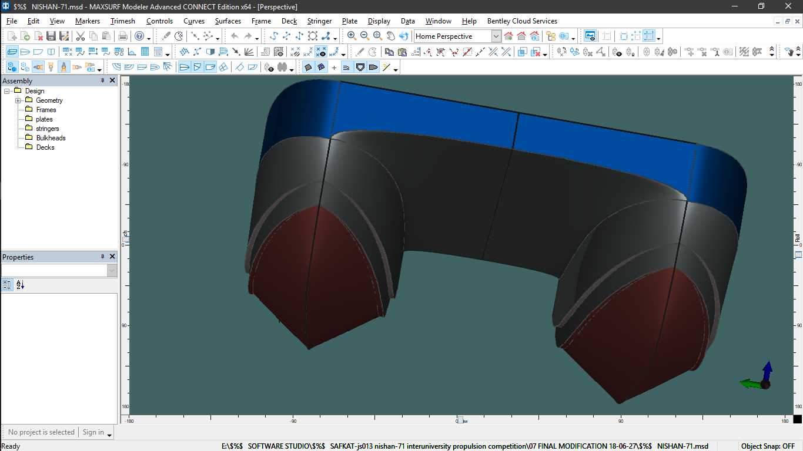Click the first red Home view icon
This screenshot has height=451, width=803.
pos(508,36)
